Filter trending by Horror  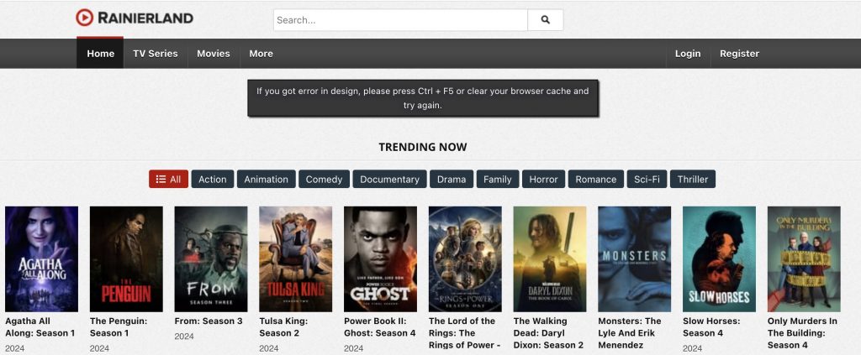click(x=543, y=180)
